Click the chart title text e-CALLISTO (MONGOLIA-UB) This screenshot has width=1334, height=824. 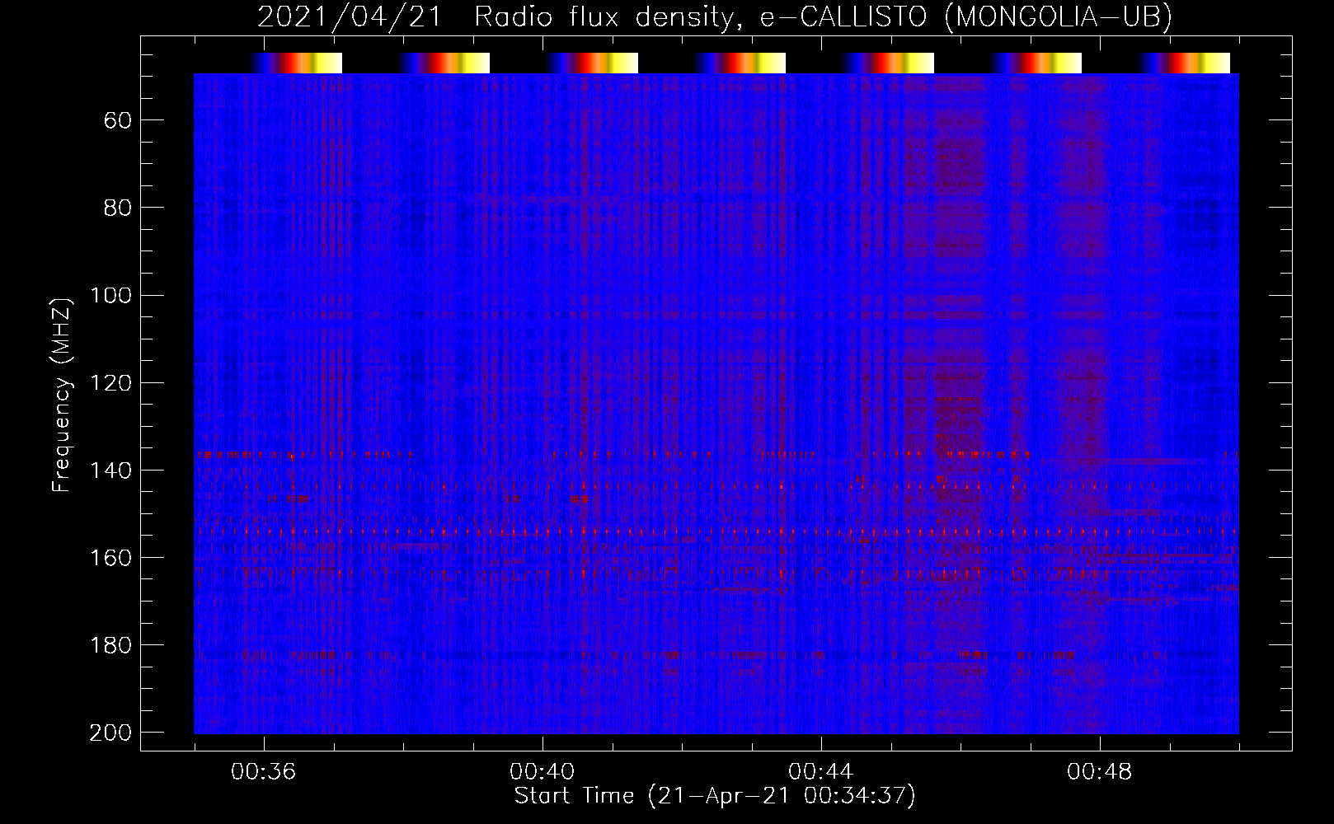click(965, 17)
